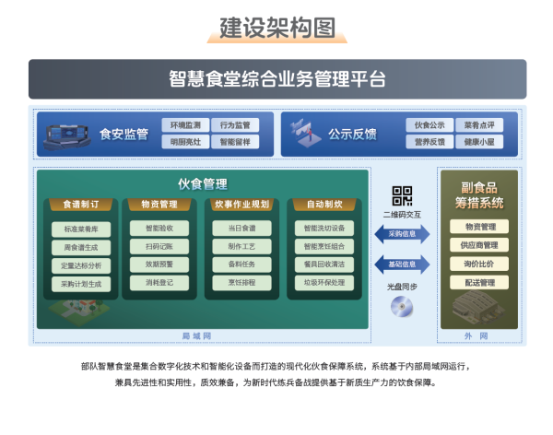Image resolution: width=553 pixels, height=435 pixels.
Task: Select the 消耗登记 item
Action: pos(159,283)
